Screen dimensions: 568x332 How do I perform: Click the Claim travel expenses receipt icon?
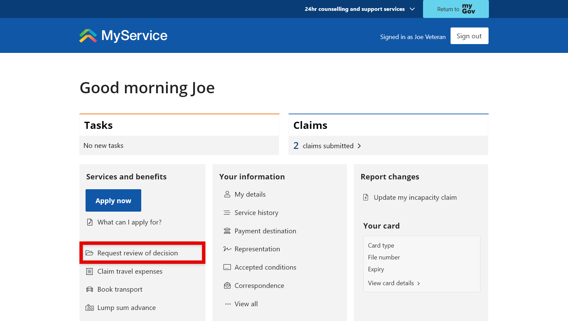[x=89, y=271]
